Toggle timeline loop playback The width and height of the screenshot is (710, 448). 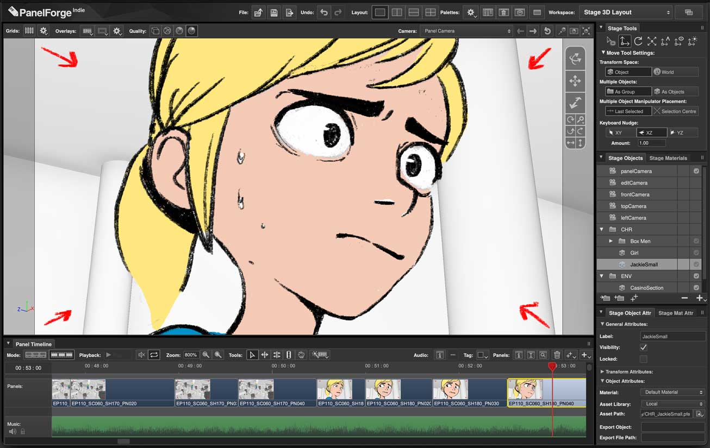point(154,355)
